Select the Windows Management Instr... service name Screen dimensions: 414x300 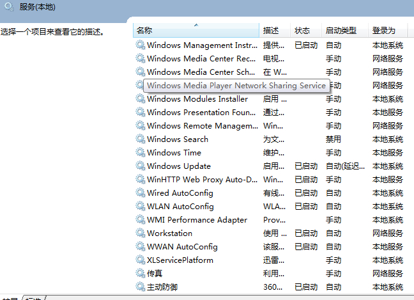tap(202, 45)
